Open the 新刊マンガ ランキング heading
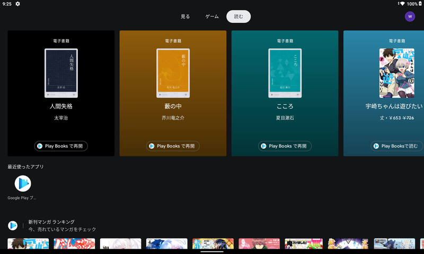 (51, 222)
